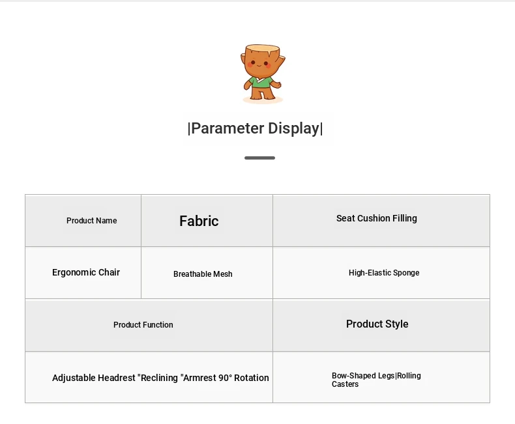Viewport: 515px width, 424px height.
Task: Select the Seat Cushion Filling header
Action: point(381,221)
